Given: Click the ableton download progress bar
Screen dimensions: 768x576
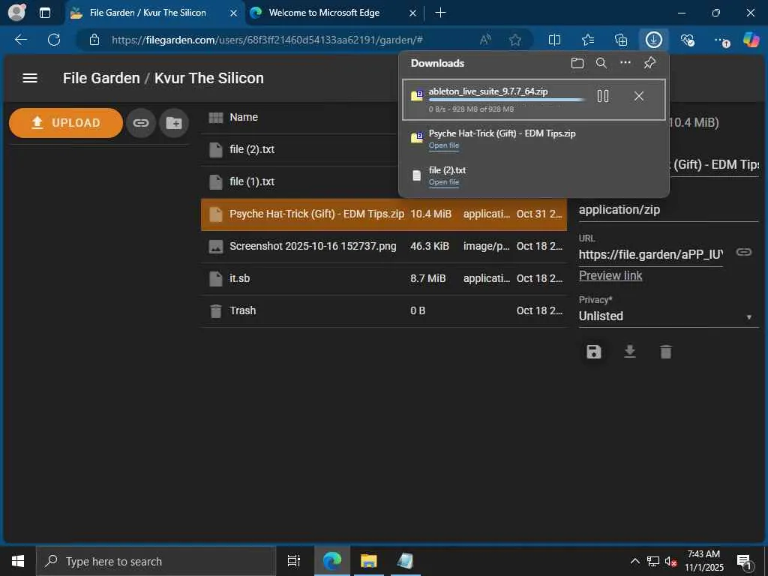Looking at the screenshot, I should [508, 100].
